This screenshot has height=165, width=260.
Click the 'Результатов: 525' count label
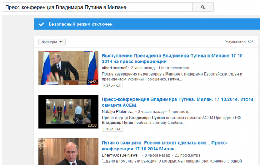pyautogui.click(x=239, y=42)
